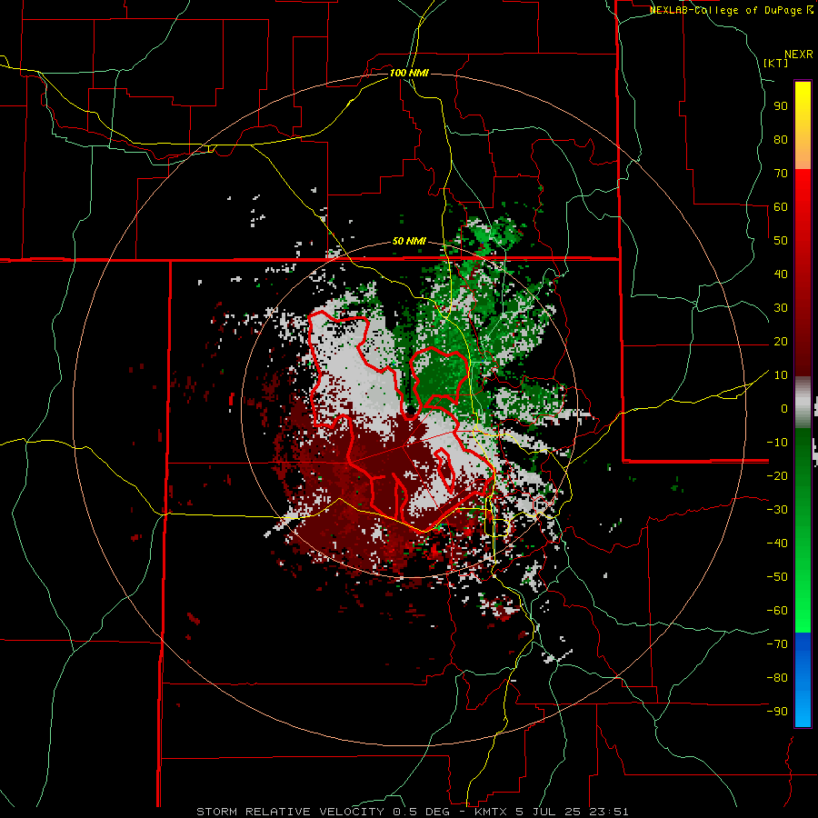Click the -10 value on velocity scale

(777, 443)
